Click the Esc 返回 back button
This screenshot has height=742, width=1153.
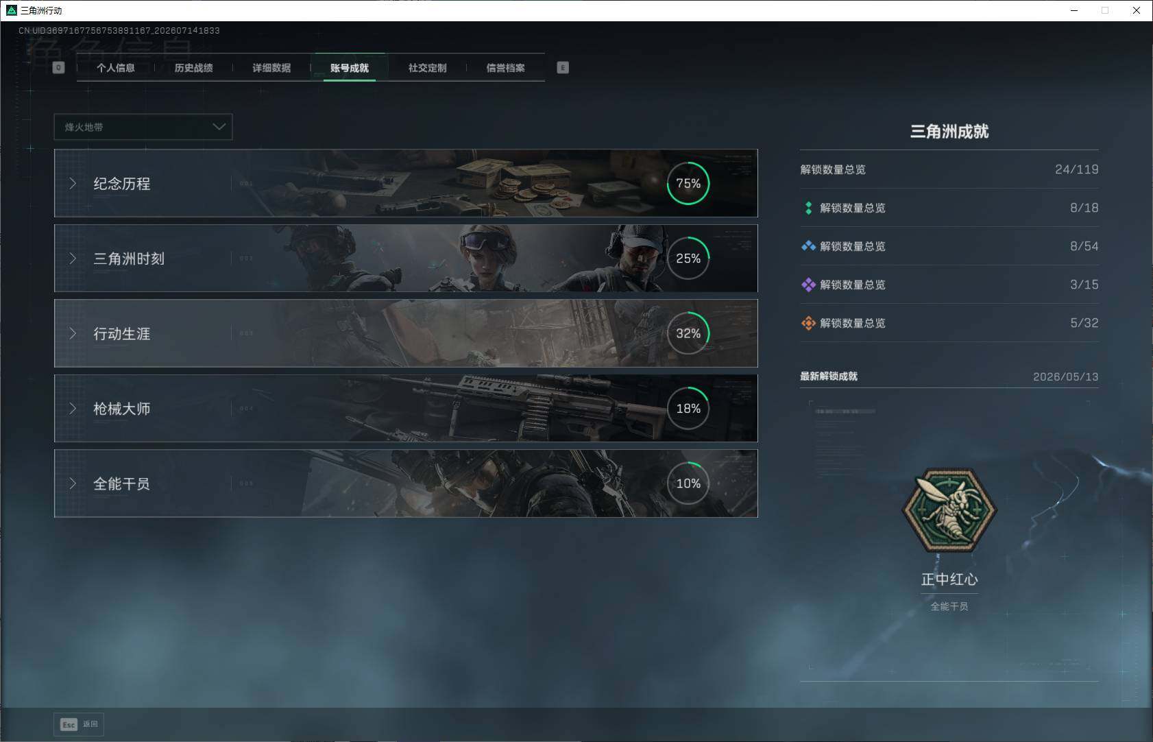(x=79, y=724)
